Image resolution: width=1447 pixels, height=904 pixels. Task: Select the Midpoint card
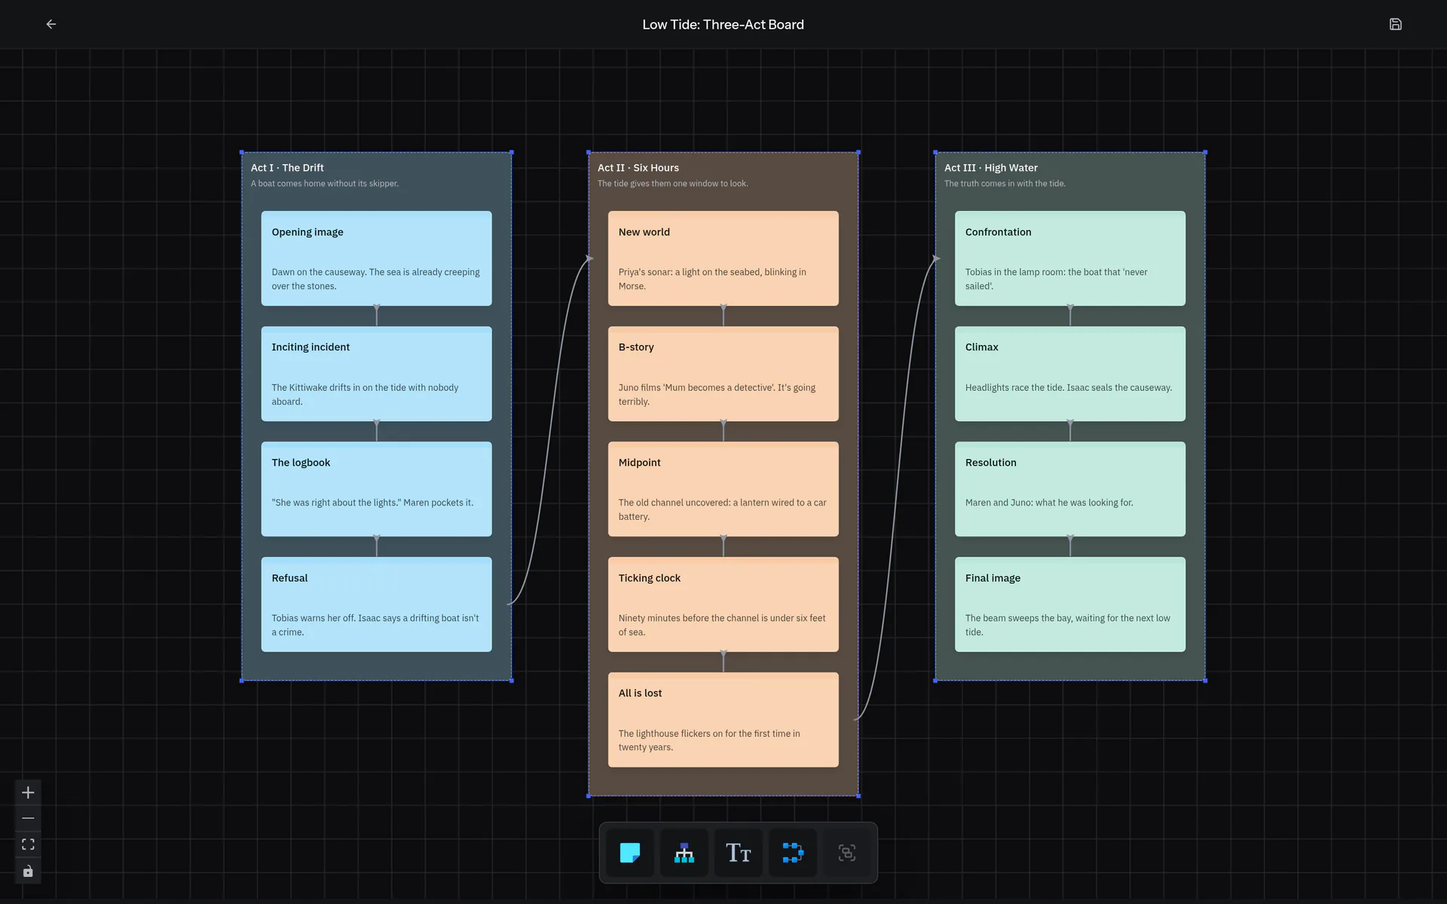pyautogui.click(x=723, y=489)
